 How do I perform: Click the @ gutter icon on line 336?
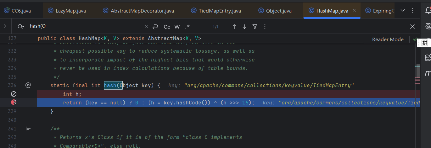pos(28,85)
